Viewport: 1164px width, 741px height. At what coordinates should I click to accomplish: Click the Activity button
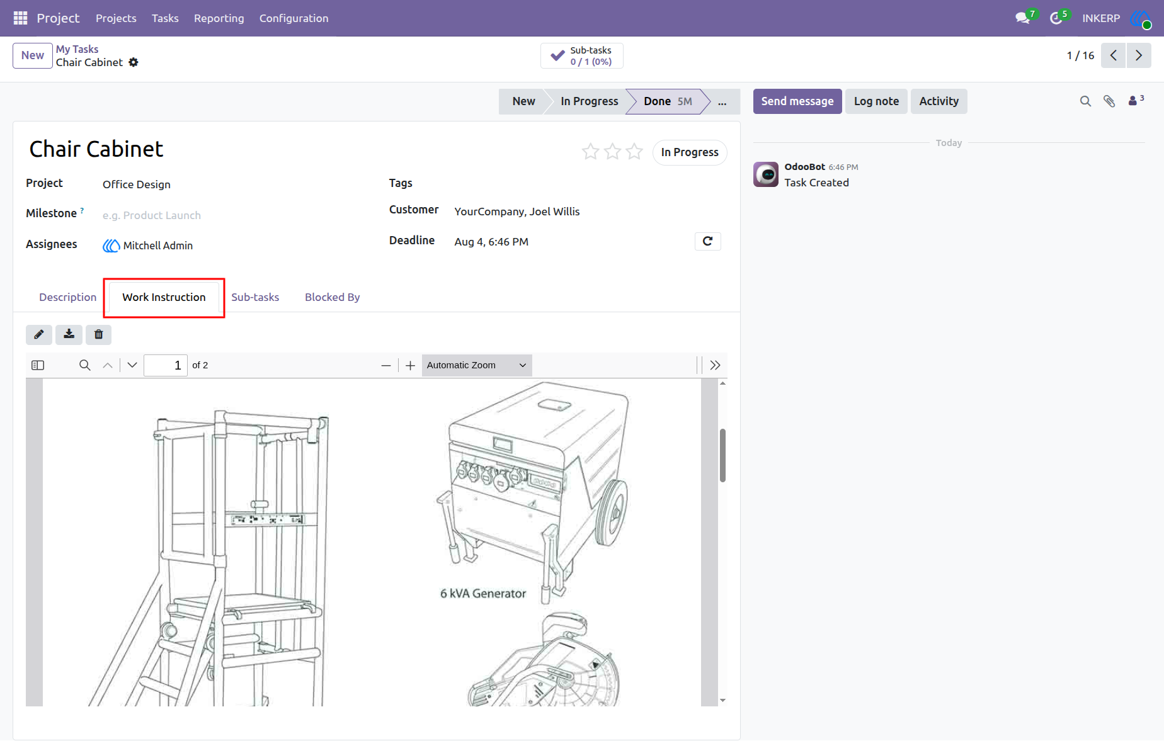coord(939,101)
